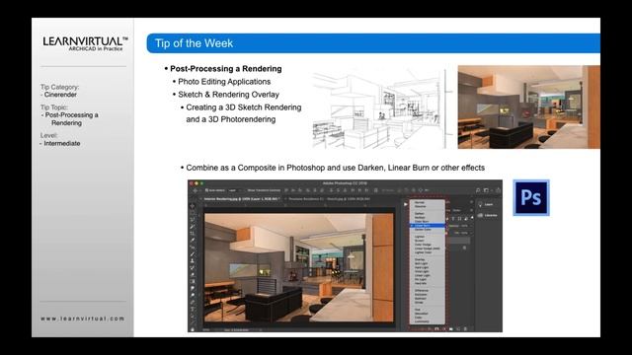Choose Dissolve blend mode
Viewport: 632px width, 355px height.
point(420,206)
